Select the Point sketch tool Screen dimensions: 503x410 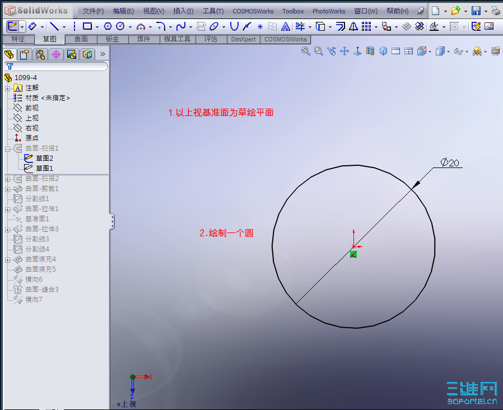point(260,27)
